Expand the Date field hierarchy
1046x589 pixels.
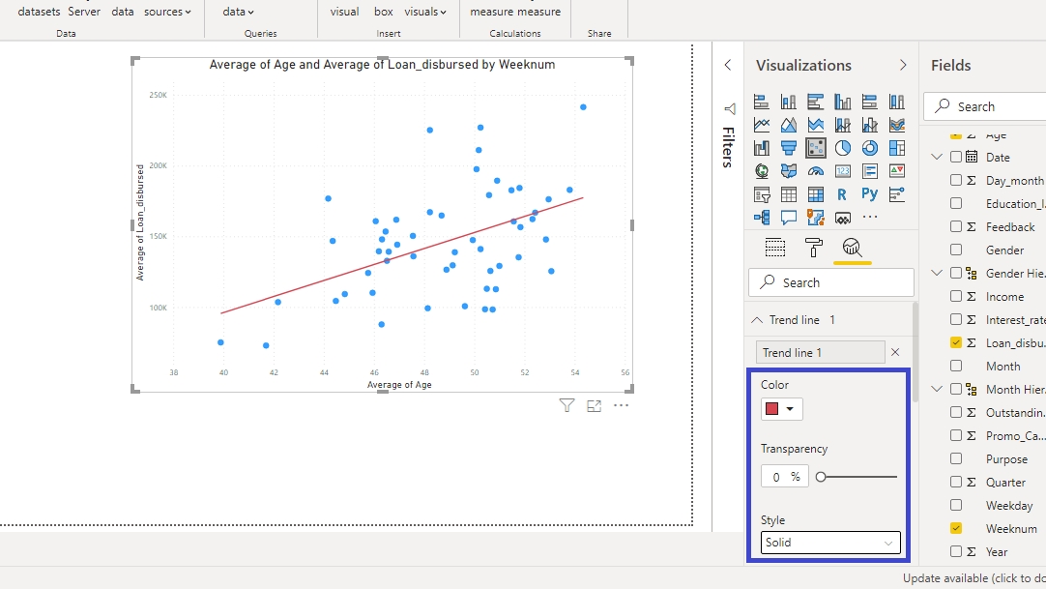tap(936, 158)
